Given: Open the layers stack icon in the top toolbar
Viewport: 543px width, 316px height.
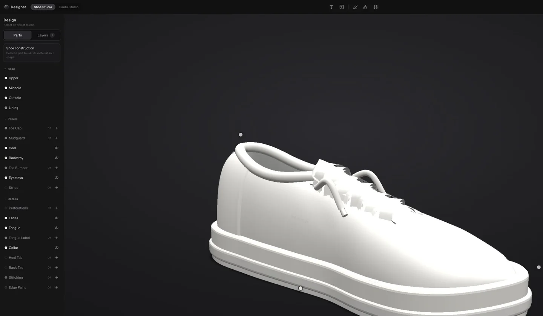Looking at the screenshot, I should point(376,7).
